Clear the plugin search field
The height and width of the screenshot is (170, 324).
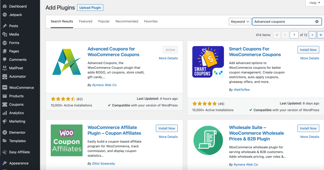coord(317,22)
